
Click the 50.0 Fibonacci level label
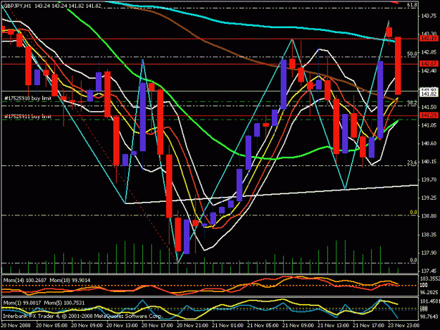pos(412,53)
